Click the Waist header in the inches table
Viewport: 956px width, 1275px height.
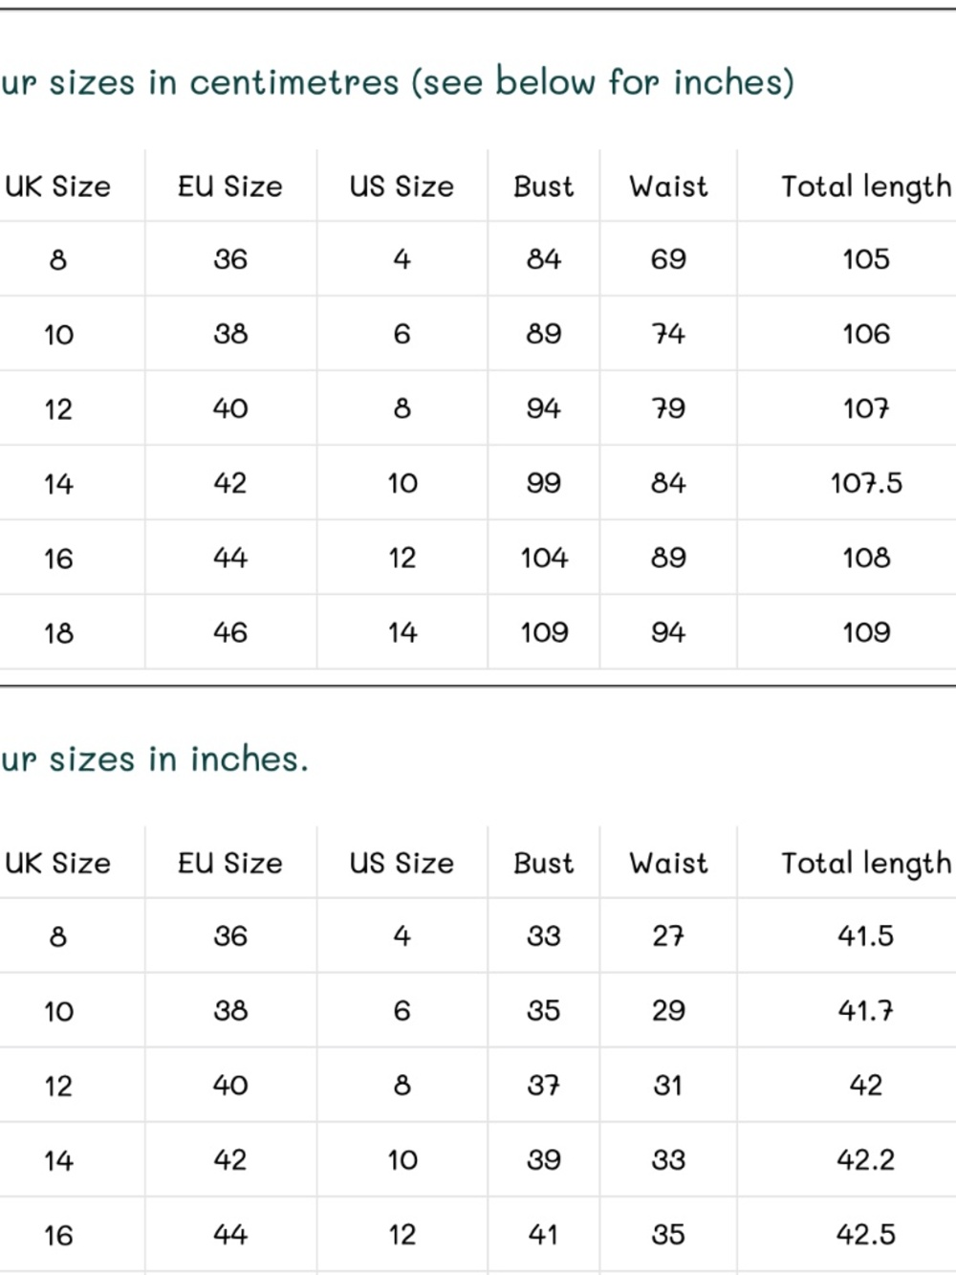pyautogui.click(x=668, y=863)
